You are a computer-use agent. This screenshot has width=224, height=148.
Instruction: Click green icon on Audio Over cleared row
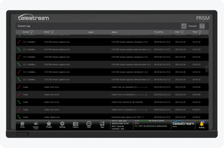(19, 102)
